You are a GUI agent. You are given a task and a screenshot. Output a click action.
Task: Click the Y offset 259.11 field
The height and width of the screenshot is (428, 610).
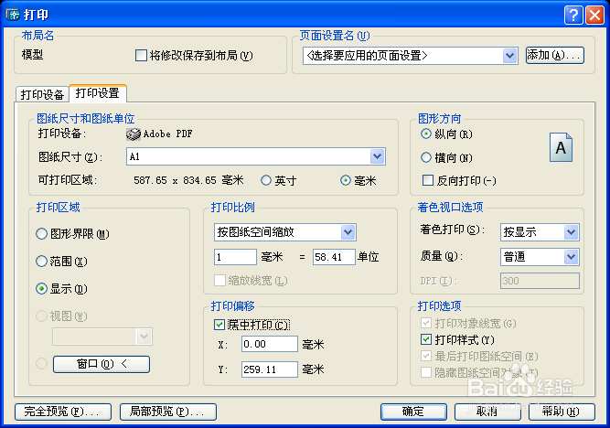click(x=269, y=369)
